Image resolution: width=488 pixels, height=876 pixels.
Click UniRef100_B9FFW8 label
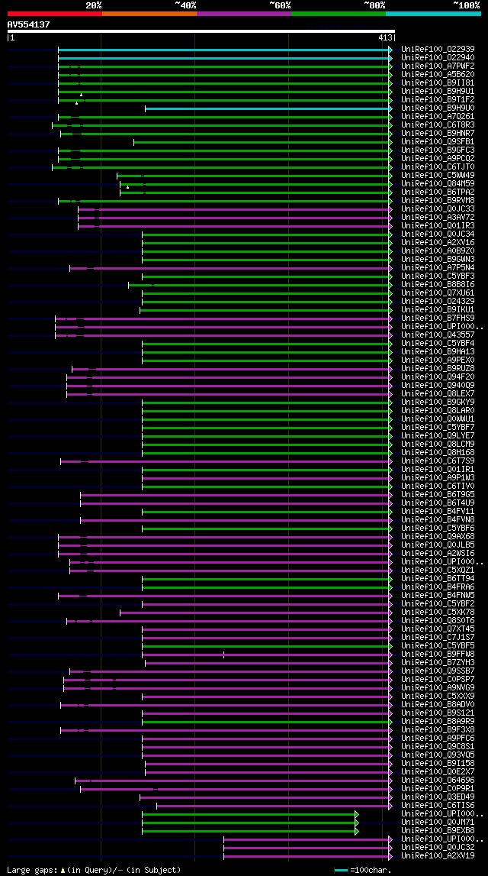pos(438,655)
